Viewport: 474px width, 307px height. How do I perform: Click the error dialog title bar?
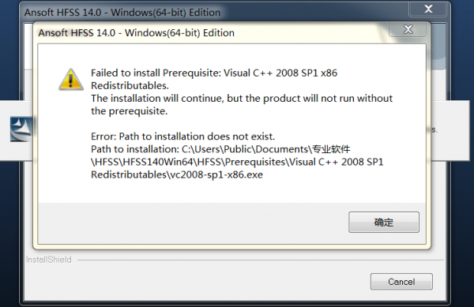[212, 32]
